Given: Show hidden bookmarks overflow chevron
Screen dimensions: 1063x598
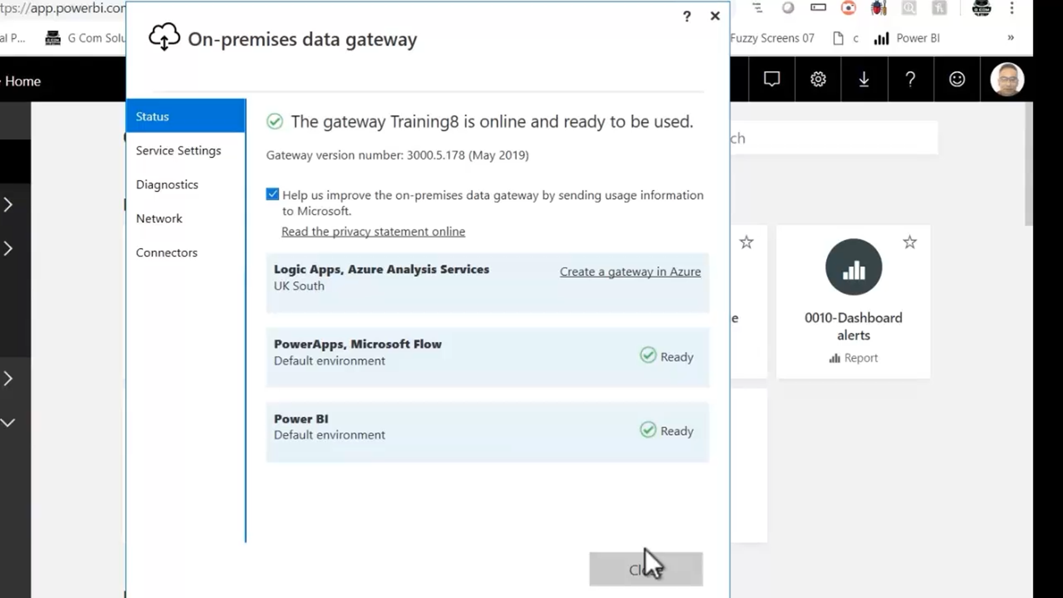Looking at the screenshot, I should click(1010, 38).
